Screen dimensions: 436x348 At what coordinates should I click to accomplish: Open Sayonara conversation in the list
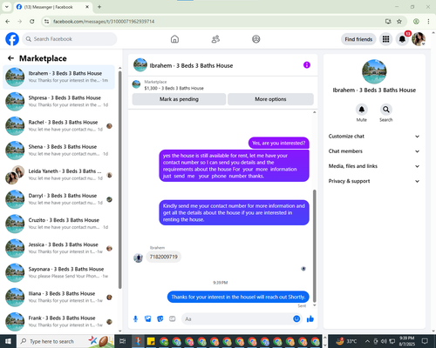pyautogui.click(x=59, y=272)
